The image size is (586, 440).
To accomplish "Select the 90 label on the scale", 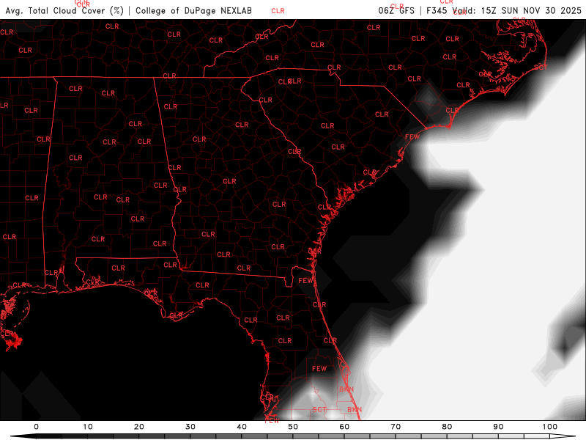I will pos(499,427).
